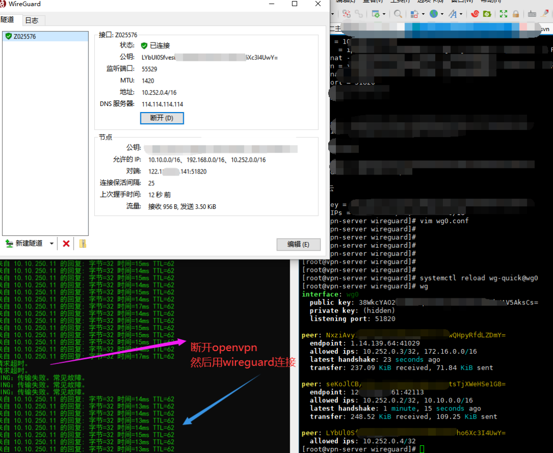This screenshot has height=453, width=553.
Task: Click the padlock lock-screen icon in Xshell
Action: click(x=516, y=14)
